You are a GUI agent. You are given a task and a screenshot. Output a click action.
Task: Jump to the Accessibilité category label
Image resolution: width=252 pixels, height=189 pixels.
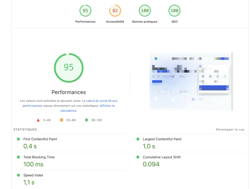tap(115, 21)
